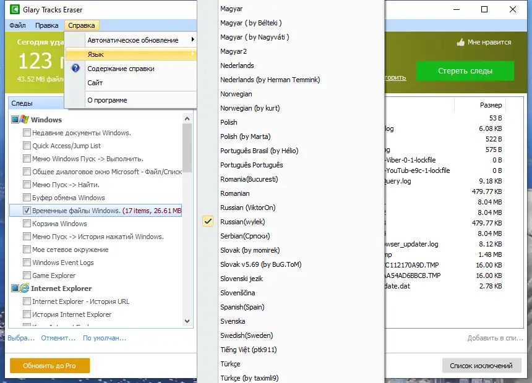Check 'Internet Explorer - История URL' checkbox
Image resolution: width=532 pixels, height=383 pixels.
tap(27, 301)
